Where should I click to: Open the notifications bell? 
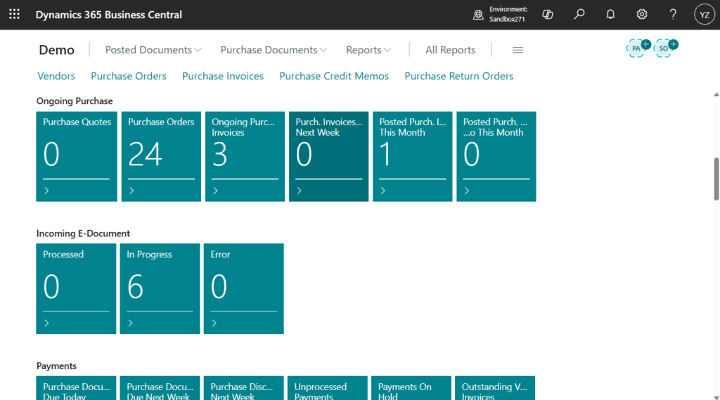tap(610, 15)
